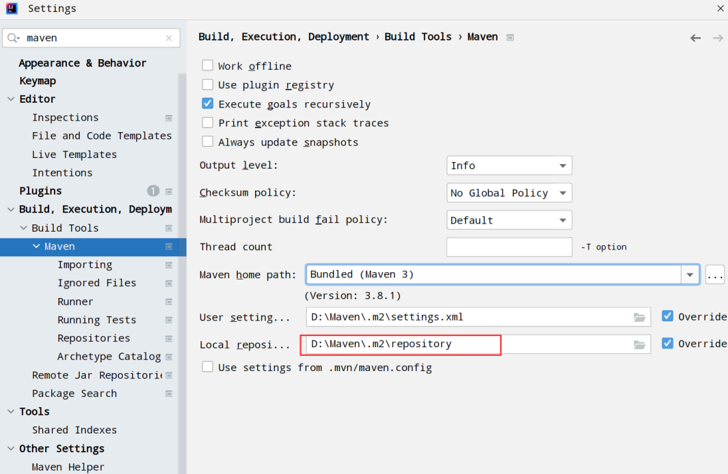The width and height of the screenshot is (728, 474).
Task: Click the project icon beside Running Tests
Action: tap(169, 320)
